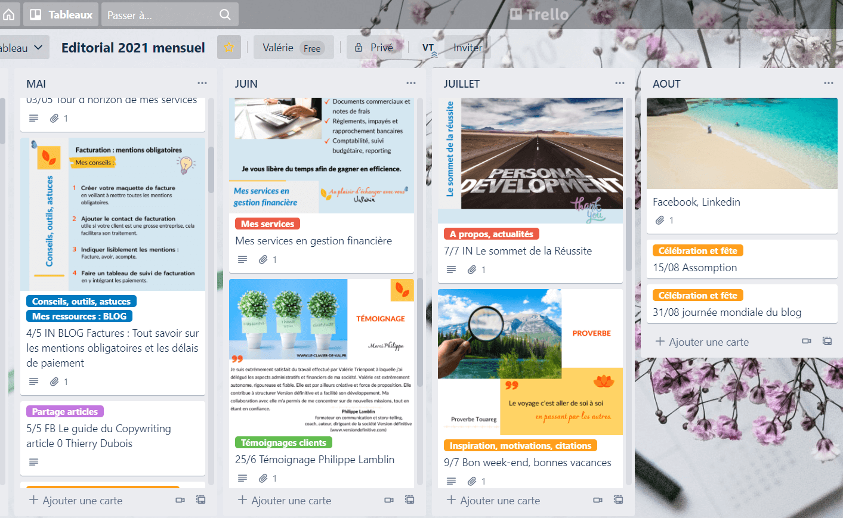The height and width of the screenshot is (518, 843).
Task: Click card template icon in MAI list footer
Action: [201, 500]
